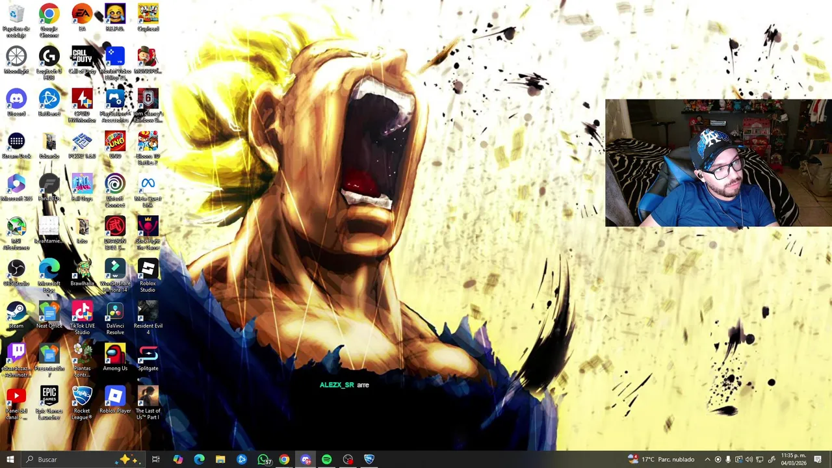Launch Cuphead from the desktop
This screenshot has height=468, width=832.
tap(148, 18)
